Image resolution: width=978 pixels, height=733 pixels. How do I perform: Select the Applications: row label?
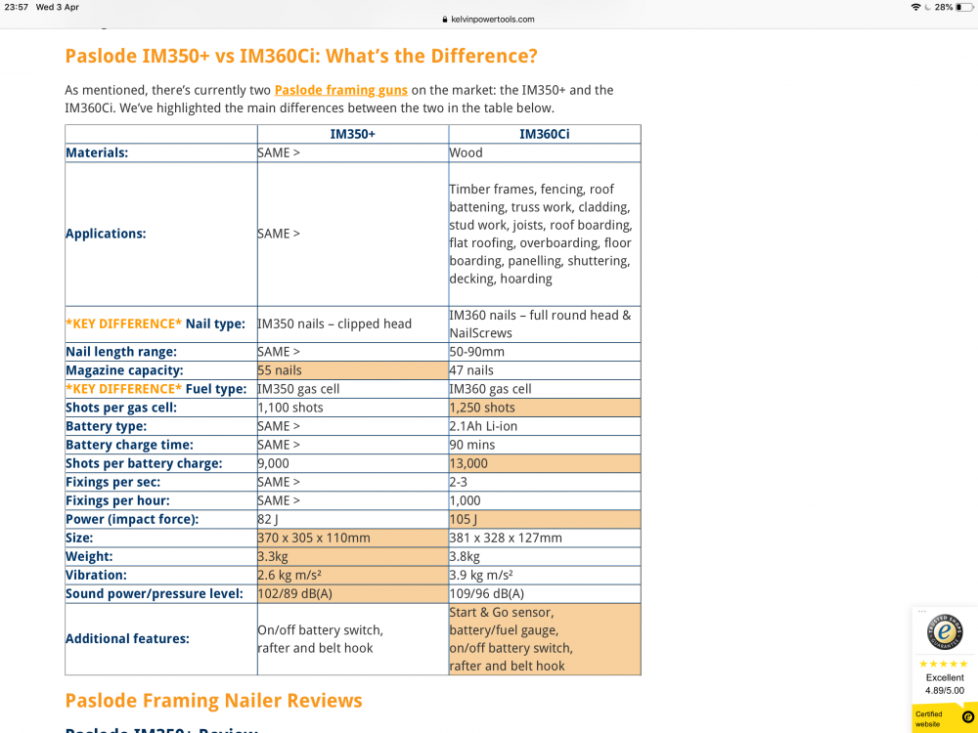[106, 234]
